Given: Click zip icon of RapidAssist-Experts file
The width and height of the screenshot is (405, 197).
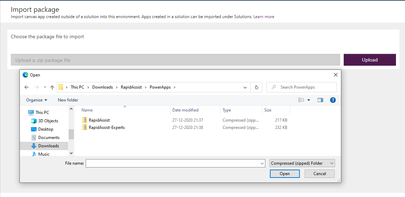Looking at the screenshot, I should click(85, 128).
